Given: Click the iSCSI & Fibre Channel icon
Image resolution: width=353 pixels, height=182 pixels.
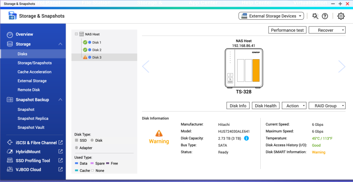Looking at the screenshot, I should point(10,143).
